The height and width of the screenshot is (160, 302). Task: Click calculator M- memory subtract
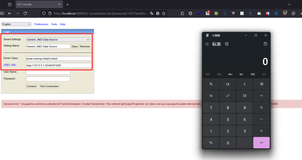tap(242, 74)
